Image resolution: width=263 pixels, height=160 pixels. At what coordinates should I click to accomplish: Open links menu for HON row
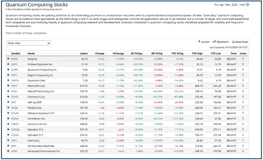click(243, 151)
